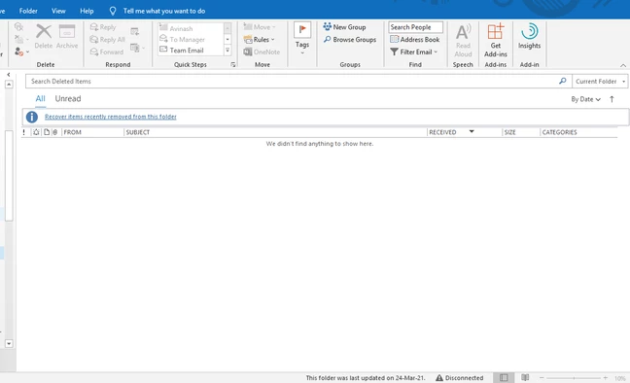630x383 pixels.
Task: Open the View ribbon tab
Action: tap(58, 11)
